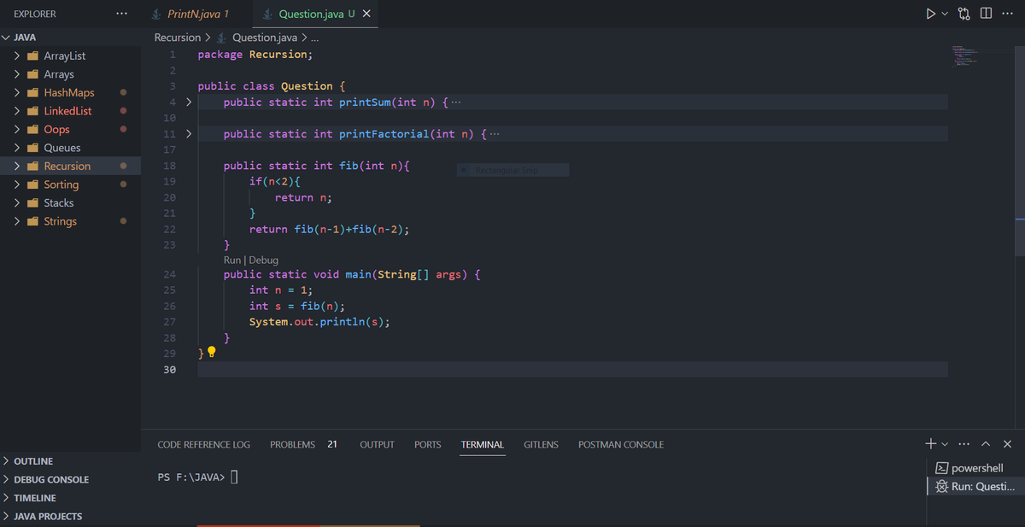Open terminal launch profile dropdown
The image size is (1025, 527).
(x=944, y=445)
